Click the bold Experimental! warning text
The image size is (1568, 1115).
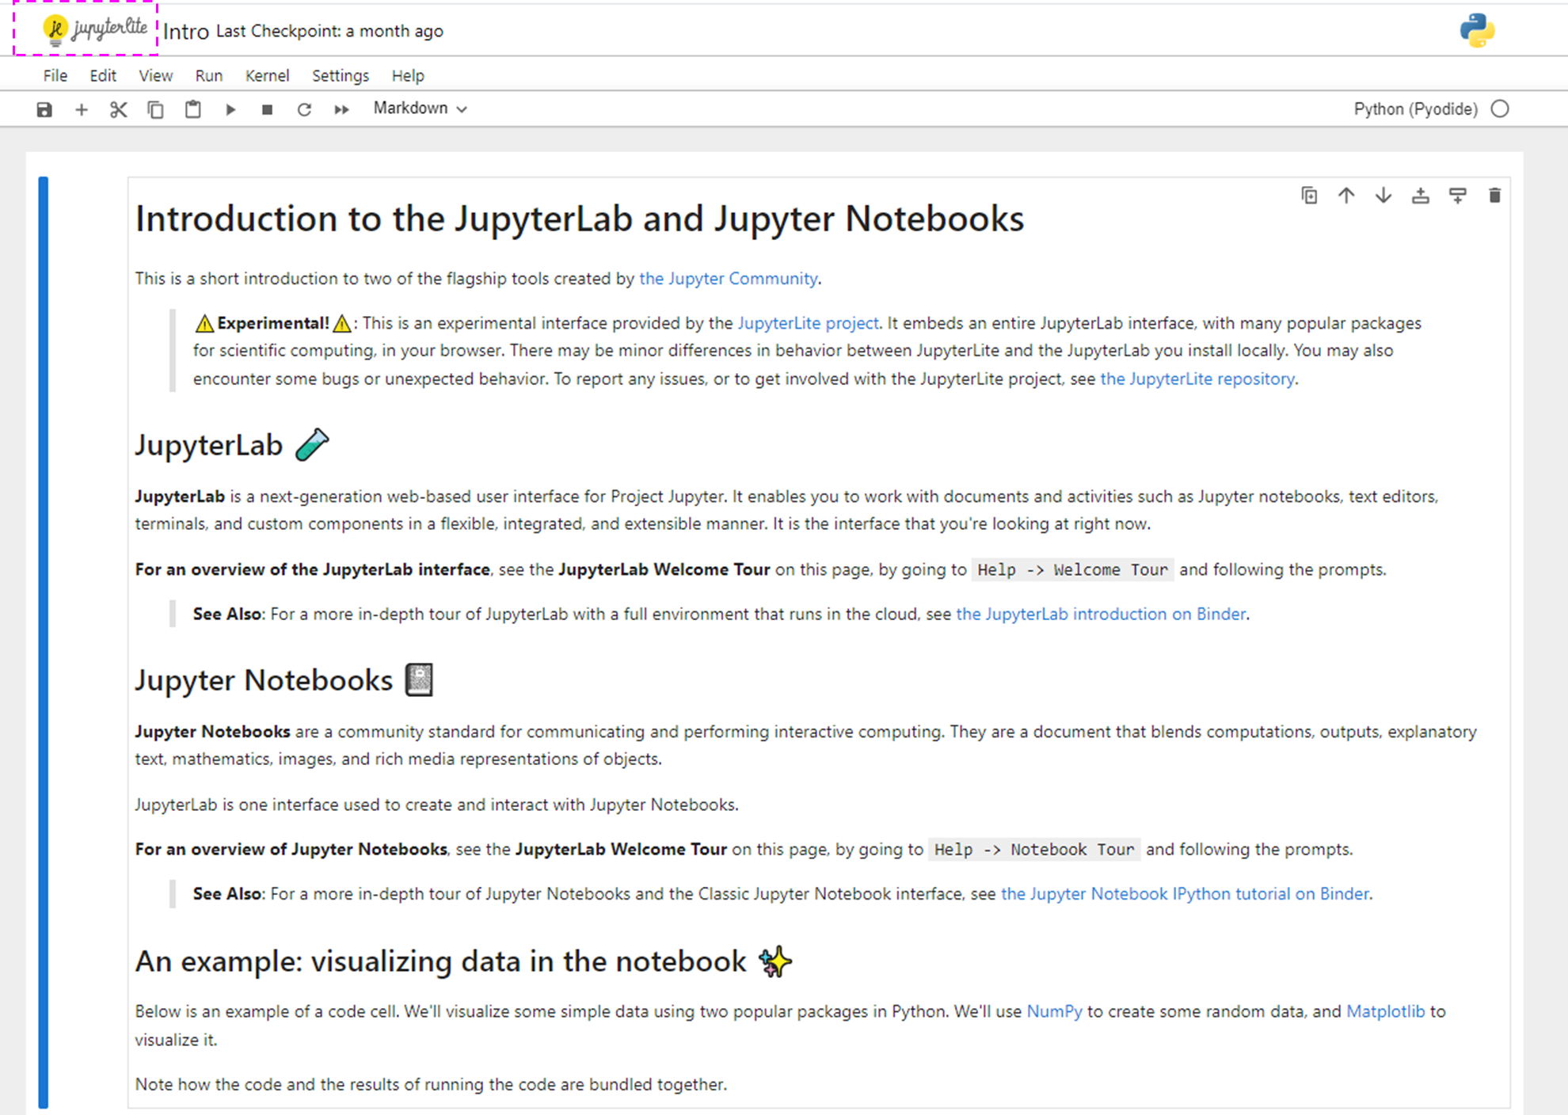coord(273,323)
